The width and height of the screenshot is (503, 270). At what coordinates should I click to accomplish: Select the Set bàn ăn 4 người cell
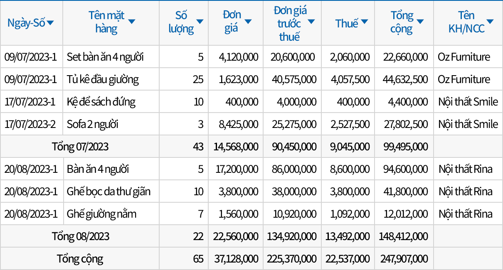(105, 57)
